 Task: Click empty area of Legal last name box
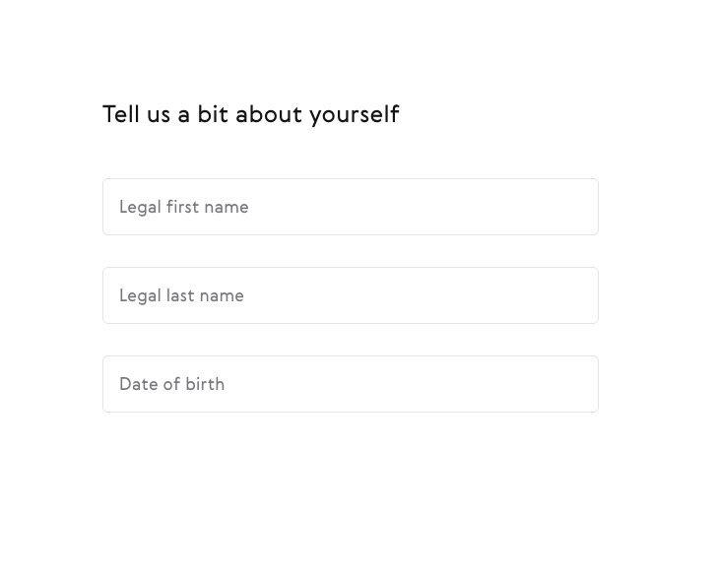[423, 295]
